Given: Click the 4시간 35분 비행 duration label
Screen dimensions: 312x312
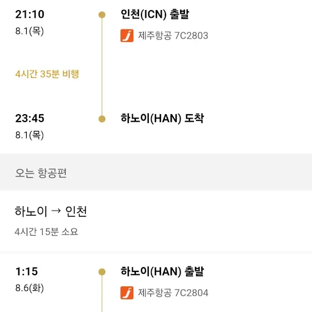Looking at the screenshot, I should pyautogui.click(x=47, y=74).
